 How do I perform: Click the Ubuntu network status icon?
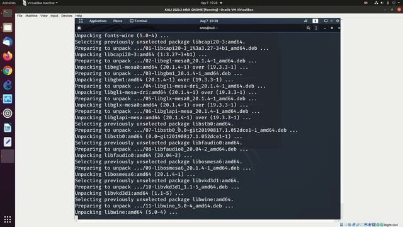pyautogui.click(x=377, y=3)
